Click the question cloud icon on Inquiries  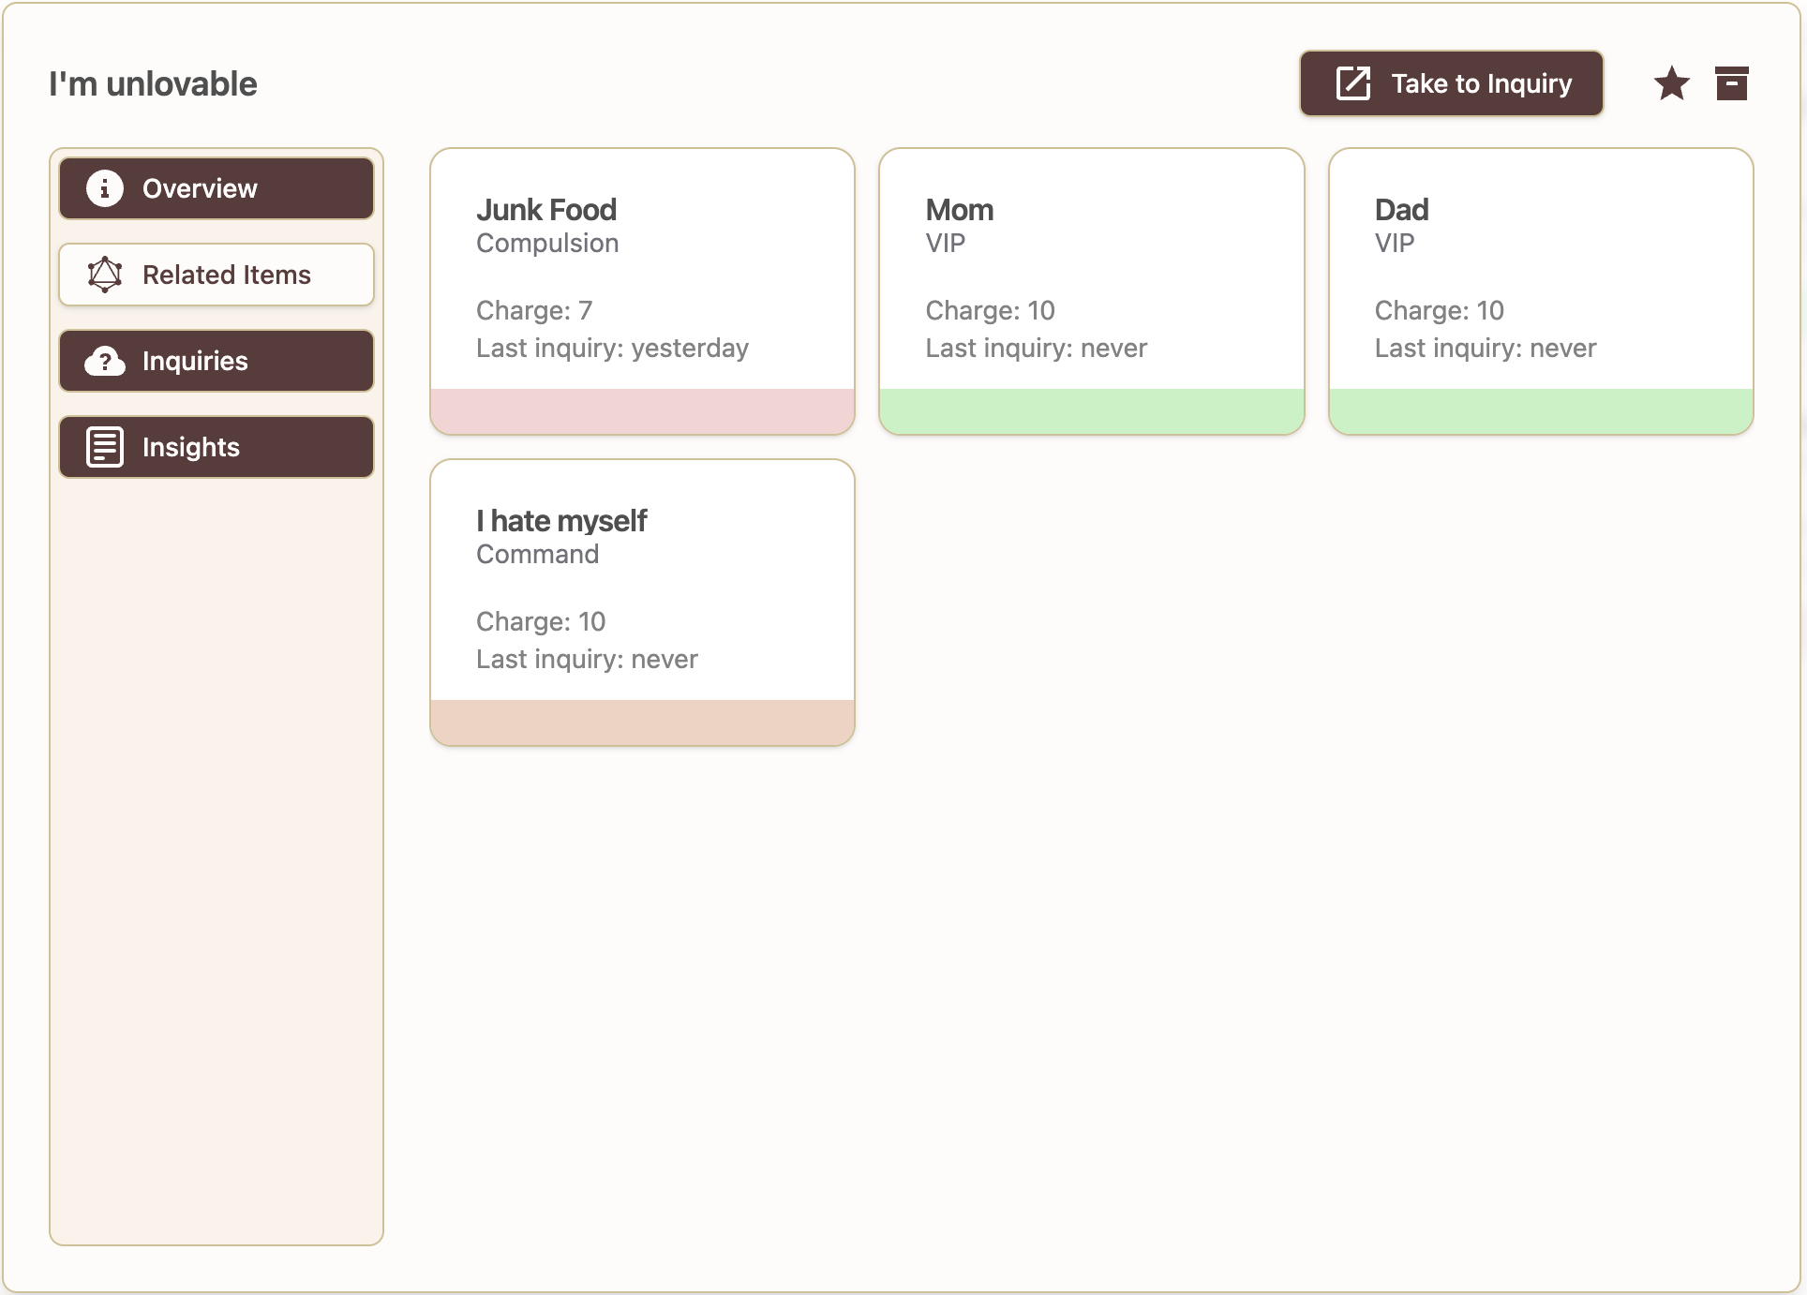105,361
